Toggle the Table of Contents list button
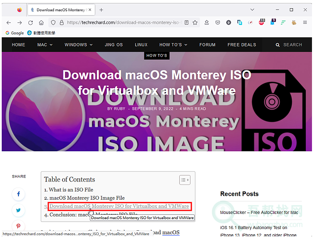 click(185, 180)
